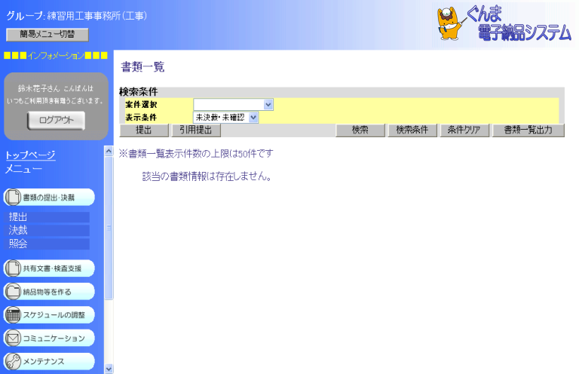The width and height of the screenshot is (579, 374).
Task: Click the folder icon beside 納品物等を作る
Action: pos(13,291)
